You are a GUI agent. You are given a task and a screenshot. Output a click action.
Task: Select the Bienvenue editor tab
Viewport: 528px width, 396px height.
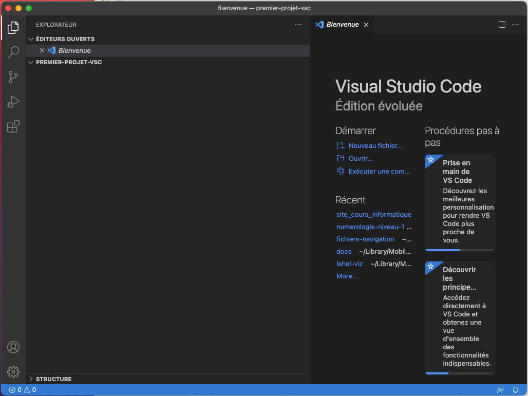(342, 25)
